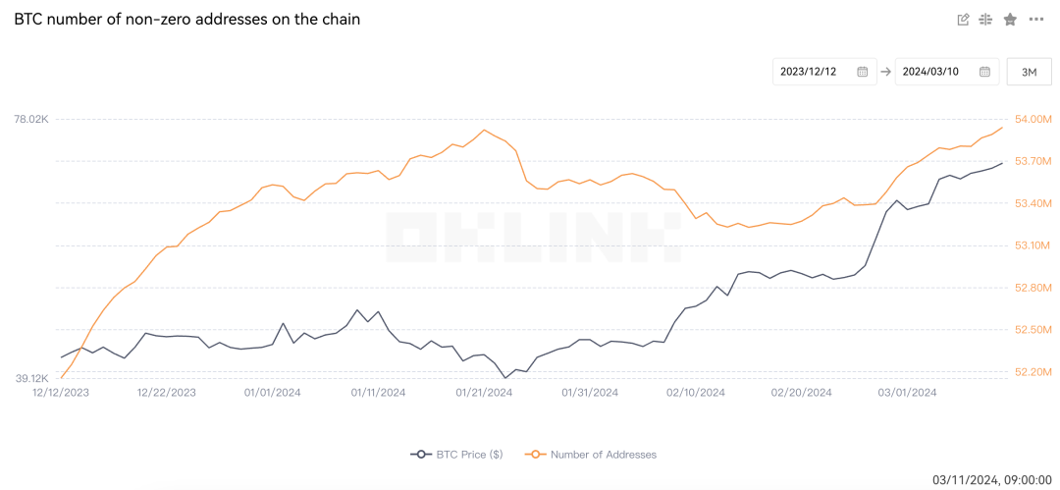The image size is (1060, 490).
Task: Click calendar icon in the start date field
Action: click(x=862, y=72)
